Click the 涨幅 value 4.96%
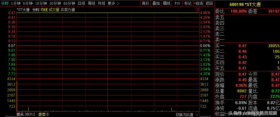The width and height of the screenshot is (280, 117). (x=241, y=85)
